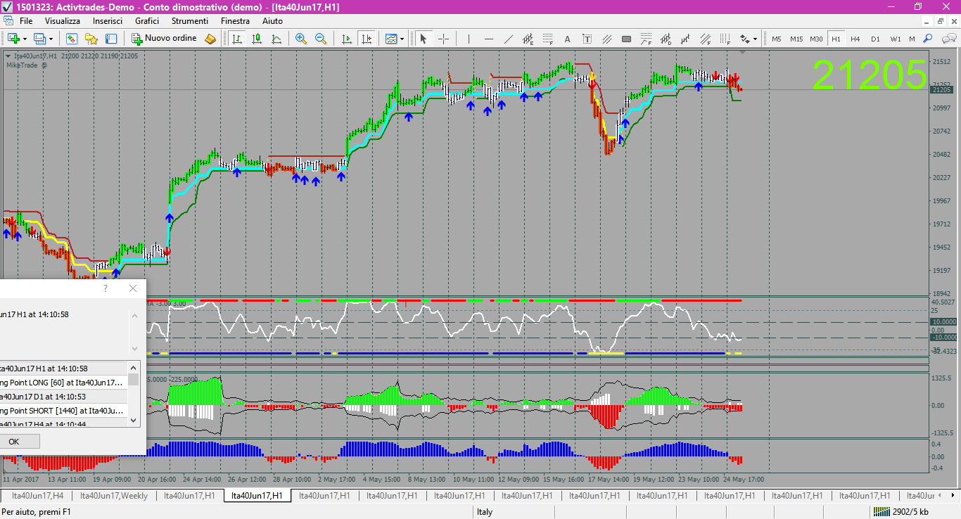Select the Fibonacci retracement tool
The image size is (961, 519).
coord(547,39)
